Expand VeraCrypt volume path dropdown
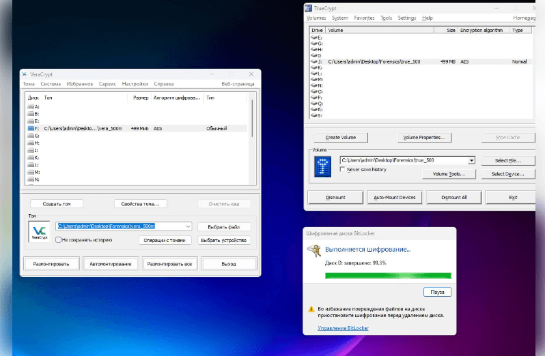 pos(188,226)
